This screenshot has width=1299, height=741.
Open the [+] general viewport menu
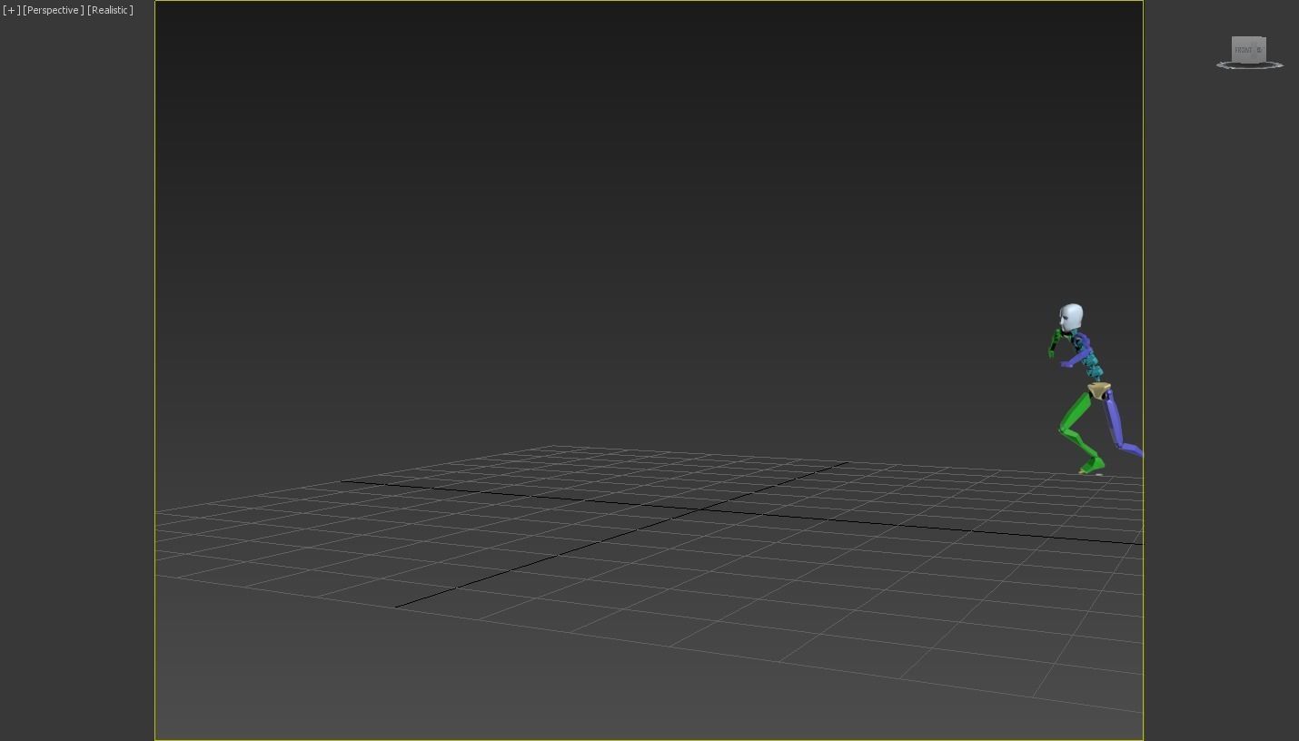click(x=12, y=10)
